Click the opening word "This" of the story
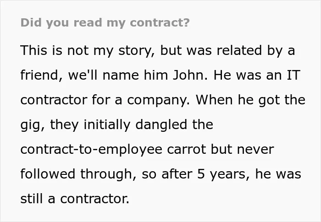321x222 pixels. pos(34,50)
